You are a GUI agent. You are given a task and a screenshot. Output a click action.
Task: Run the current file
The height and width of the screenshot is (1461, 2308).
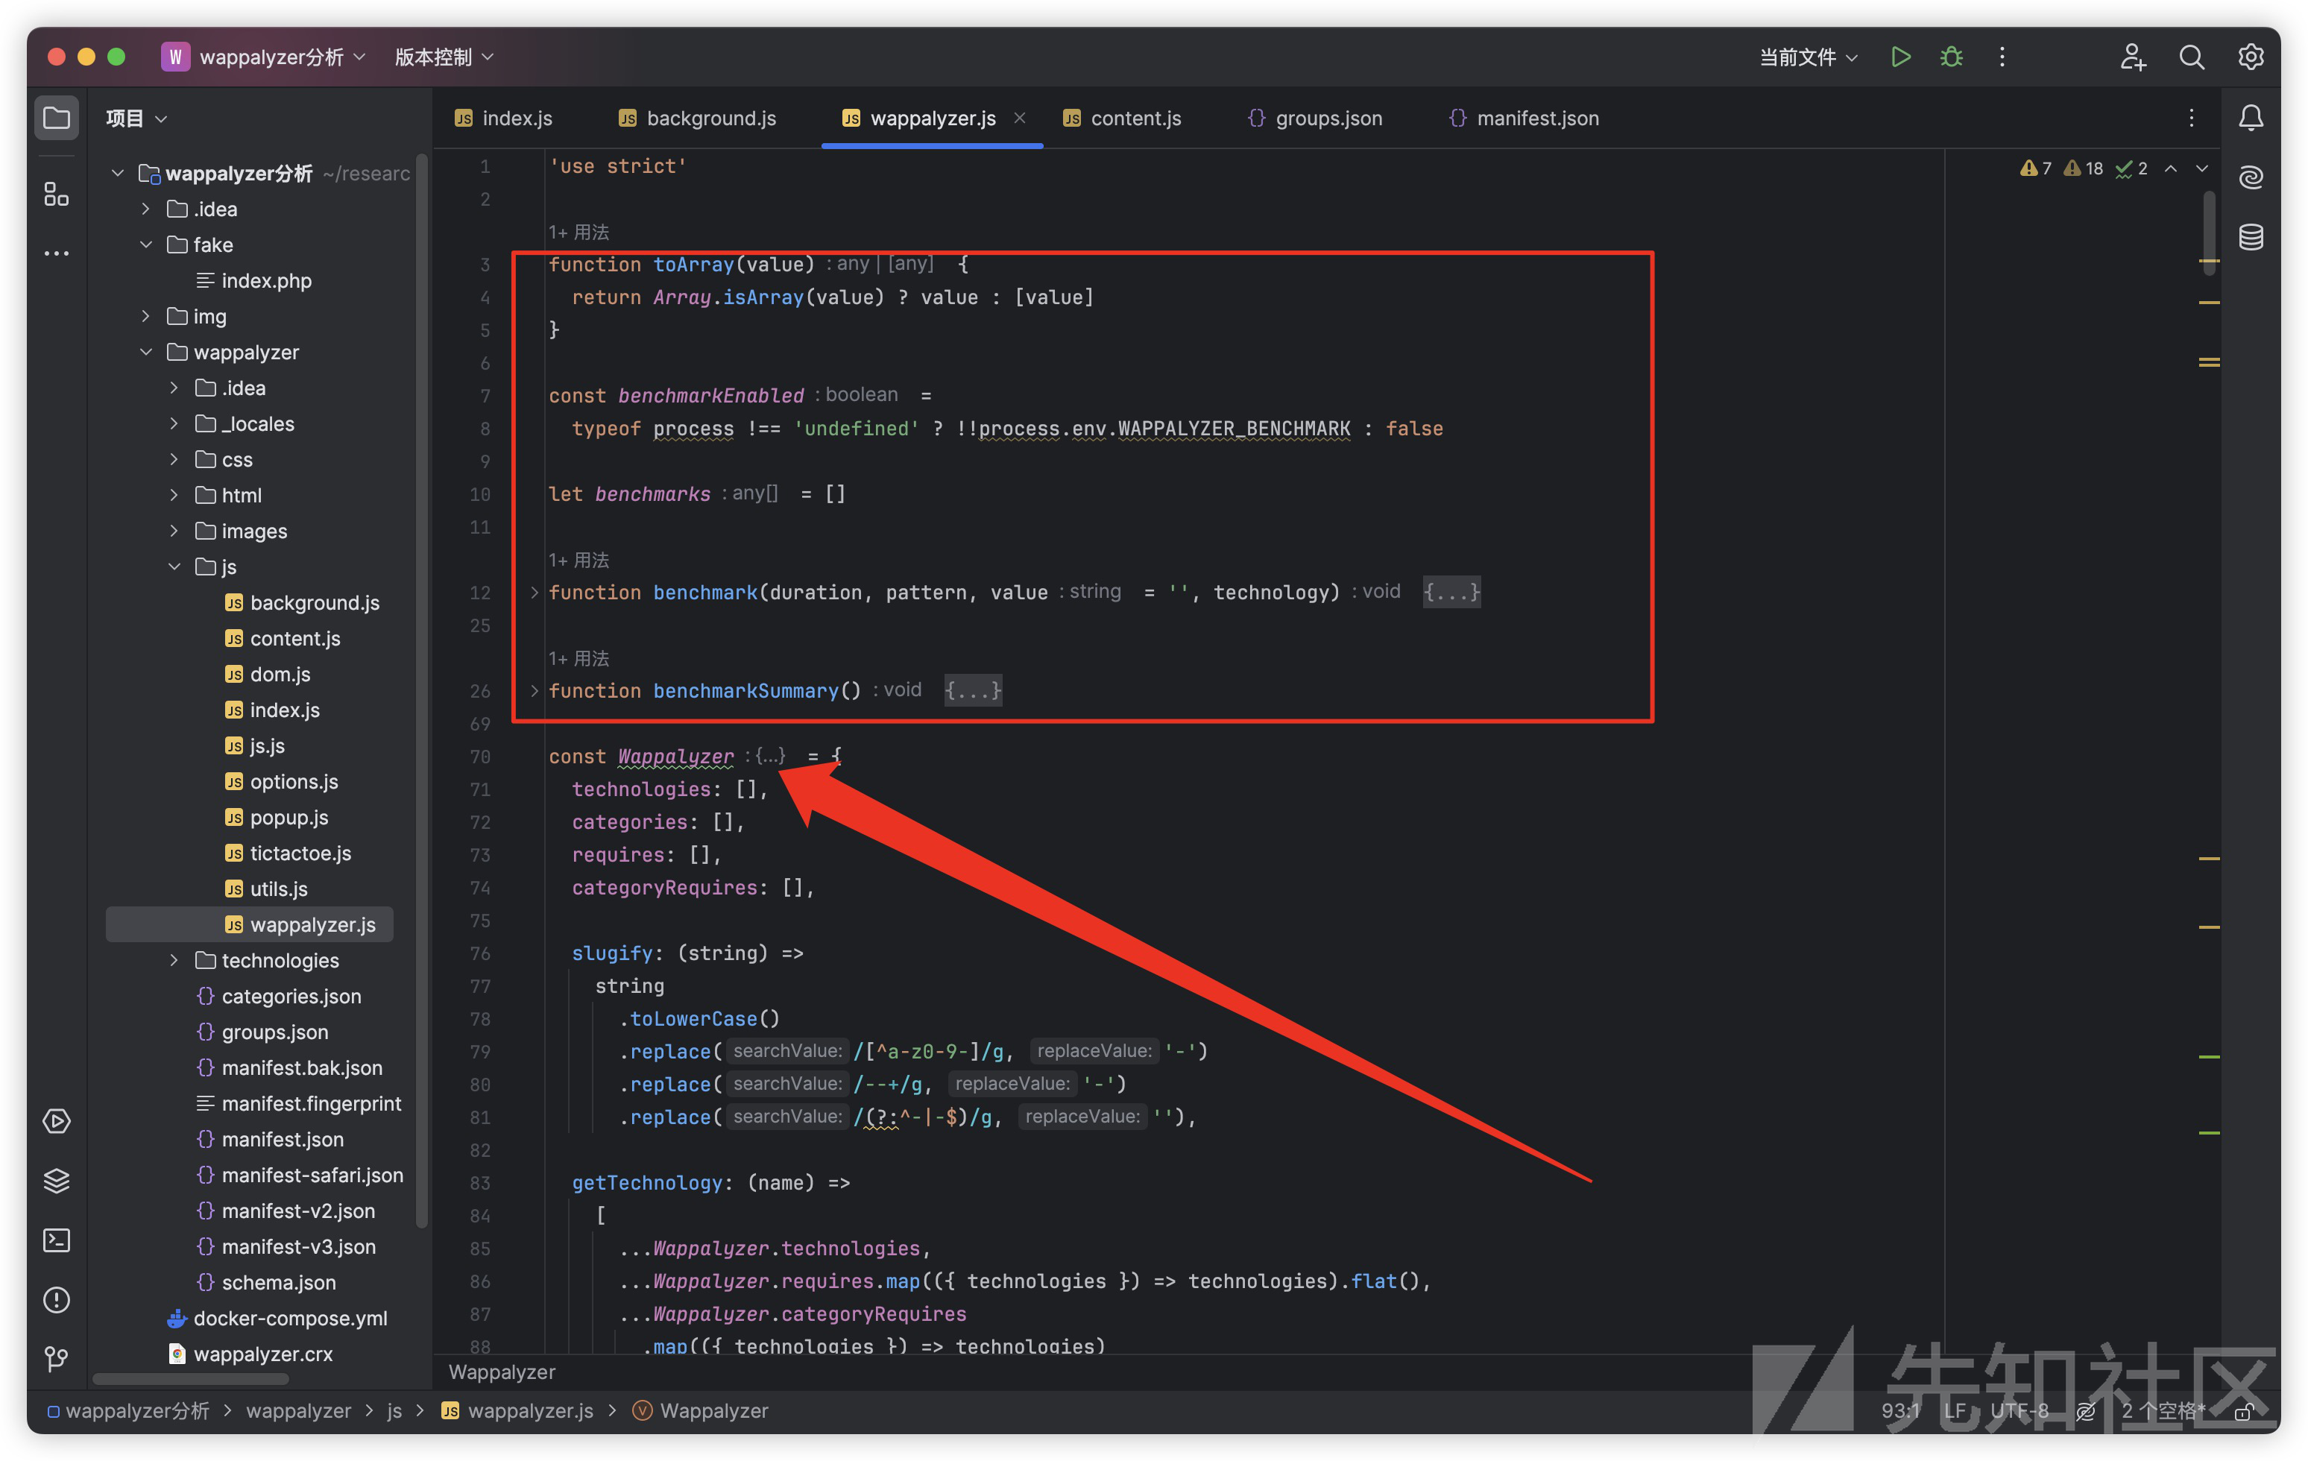point(1901,57)
